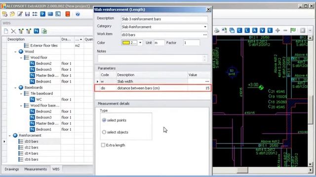316x177 pixels.
Task: Click the drawing vertical scrollbar down arrow
Action: (x=310, y=164)
